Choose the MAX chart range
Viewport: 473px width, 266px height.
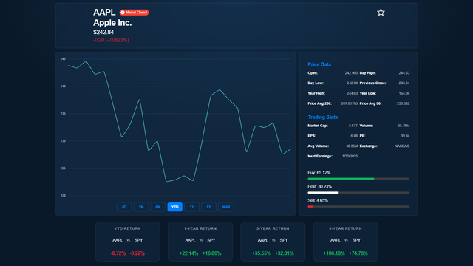pyautogui.click(x=226, y=207)
